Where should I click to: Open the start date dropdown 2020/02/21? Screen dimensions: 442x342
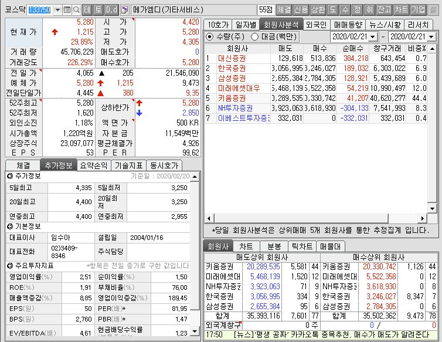click(x=373, y=37)
